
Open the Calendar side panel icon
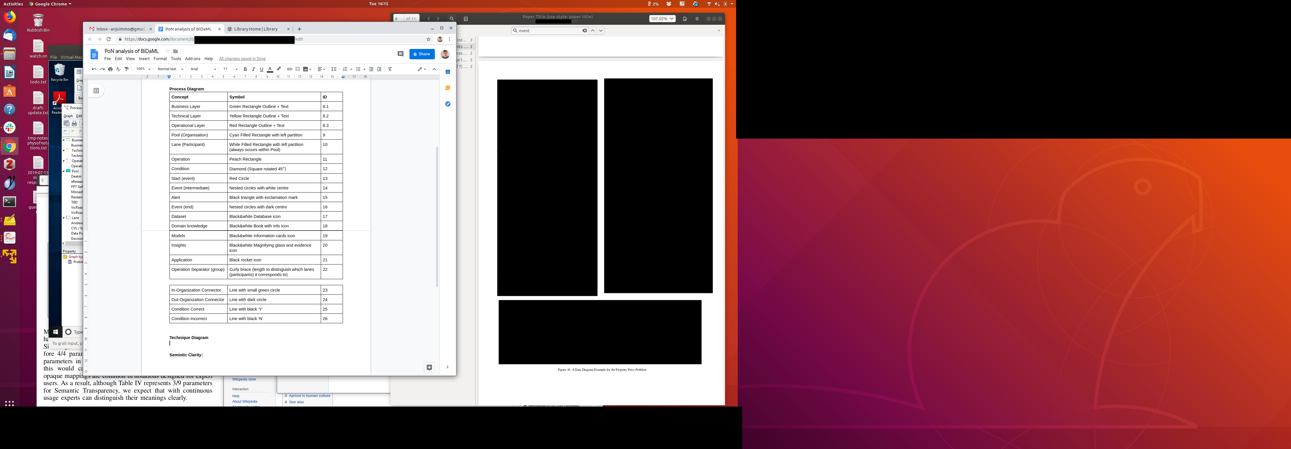point(448,72)
